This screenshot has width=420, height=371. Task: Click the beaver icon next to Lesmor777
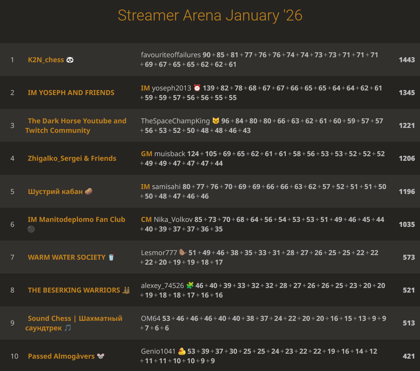coord(183,253)
